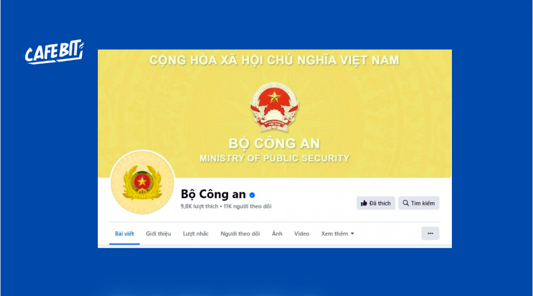Click the Tìm kiếm search button
Image resolution: width=533 pixels, height=296 pixels.
click(419, 203)
